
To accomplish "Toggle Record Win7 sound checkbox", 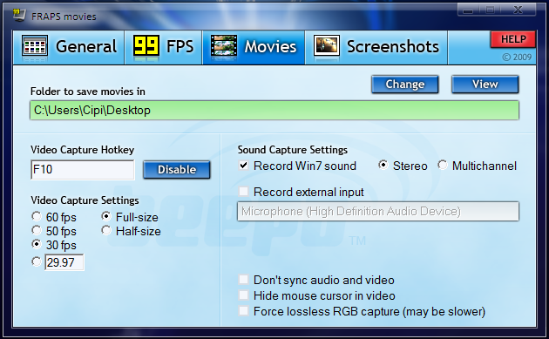I will (x=243, y=166).
